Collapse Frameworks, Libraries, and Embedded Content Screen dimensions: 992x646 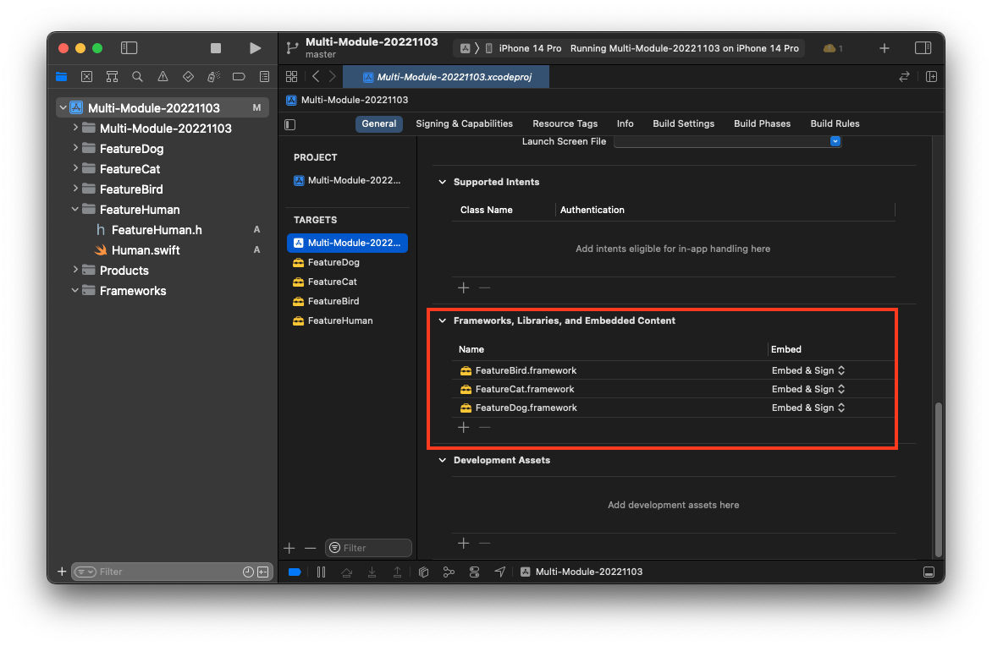click(442, 320)
